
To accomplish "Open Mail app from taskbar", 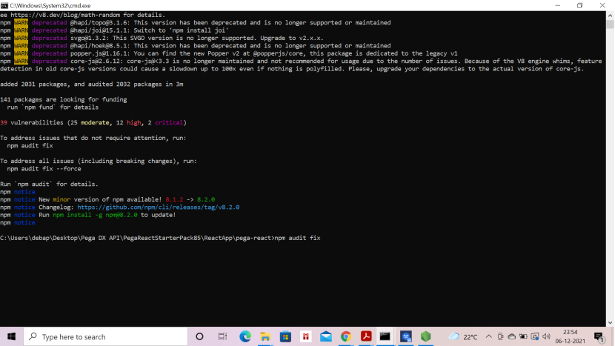I will click(x=325, y=336).
